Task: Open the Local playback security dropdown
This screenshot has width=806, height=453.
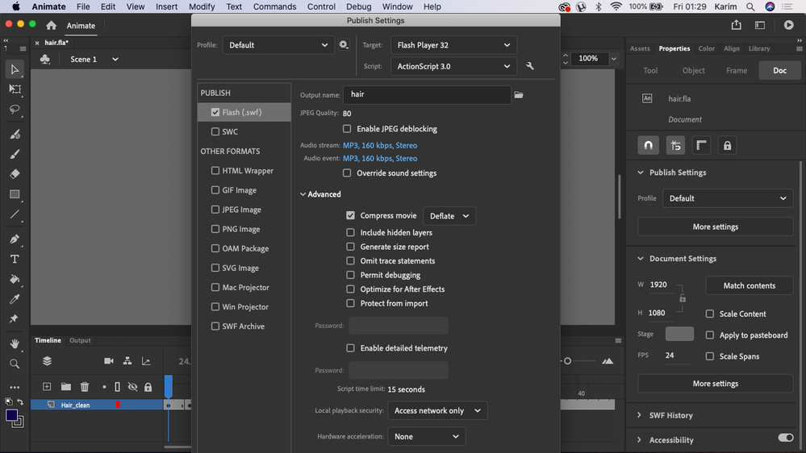Action: [x=437, y=411]
